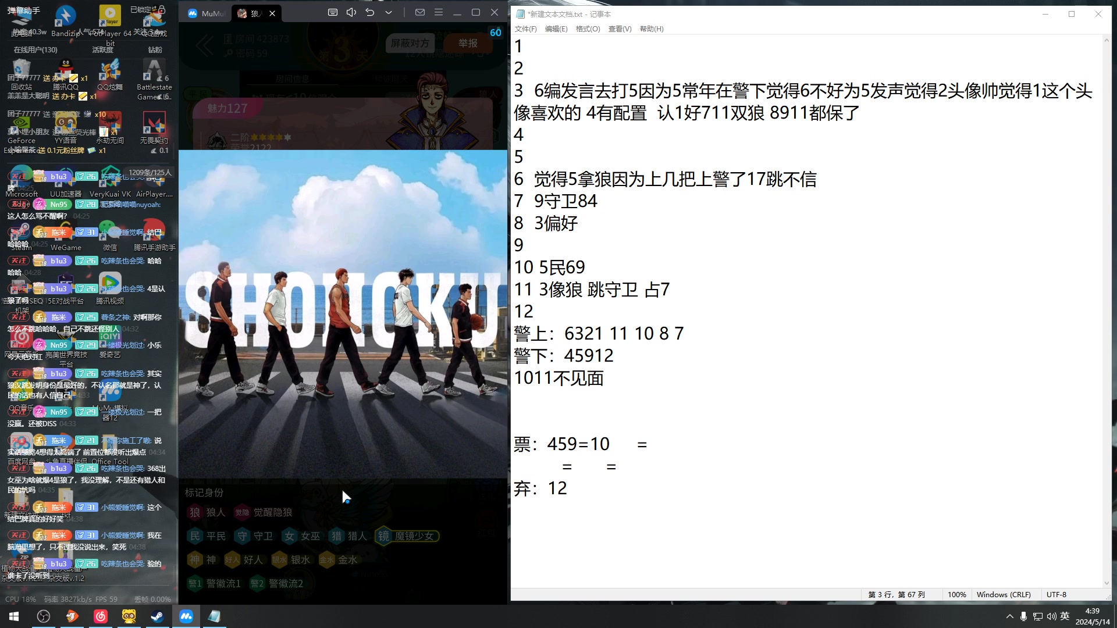This screenshot has width=1117, height=628.
Task: Open PotPlayer 64 bit desktop icon
Action: [x=110, y=24]
